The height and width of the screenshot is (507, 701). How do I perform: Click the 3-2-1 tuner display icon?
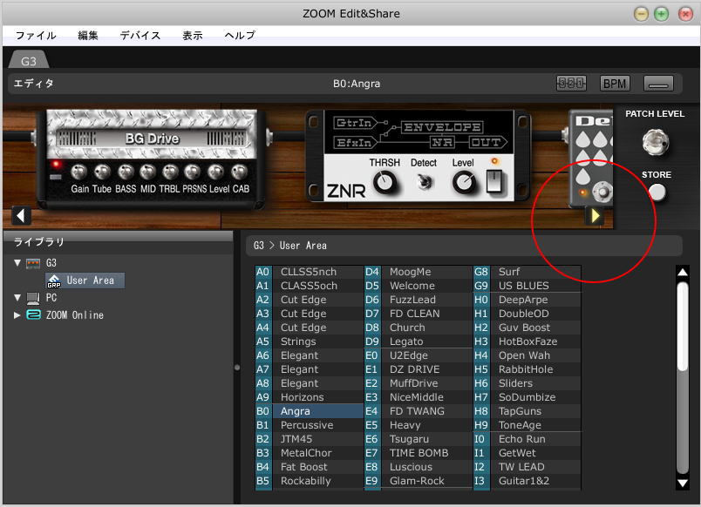571,83
